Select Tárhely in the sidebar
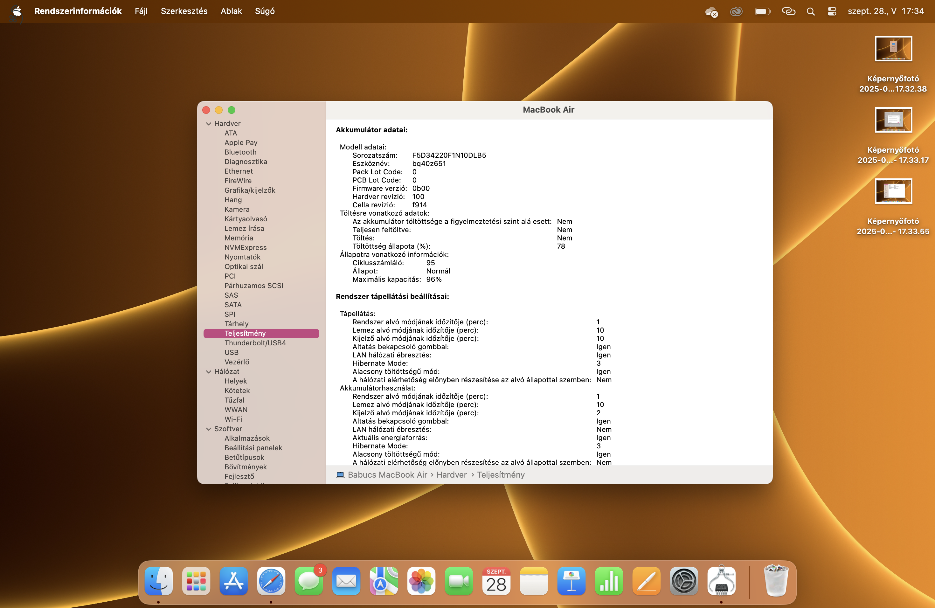 [236, 324]
